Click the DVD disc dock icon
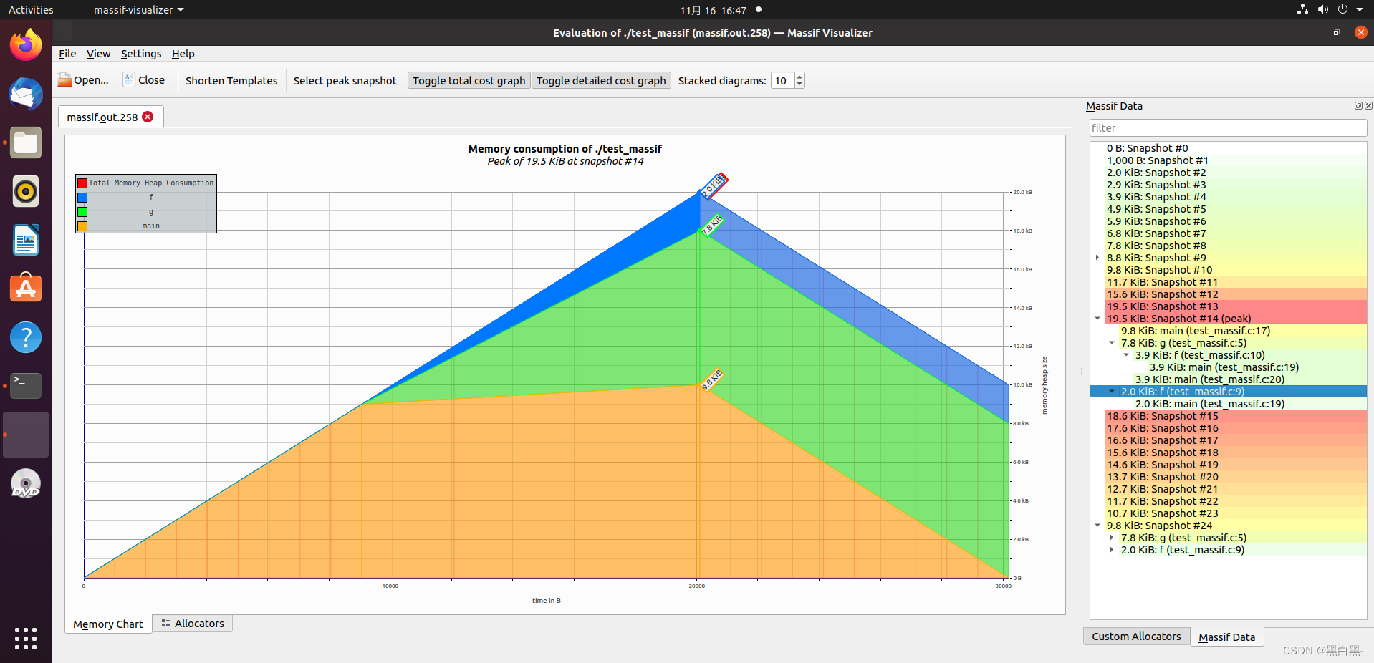Image resolution: width=1374 pixels, height=663 pixels. pos(26,483)
